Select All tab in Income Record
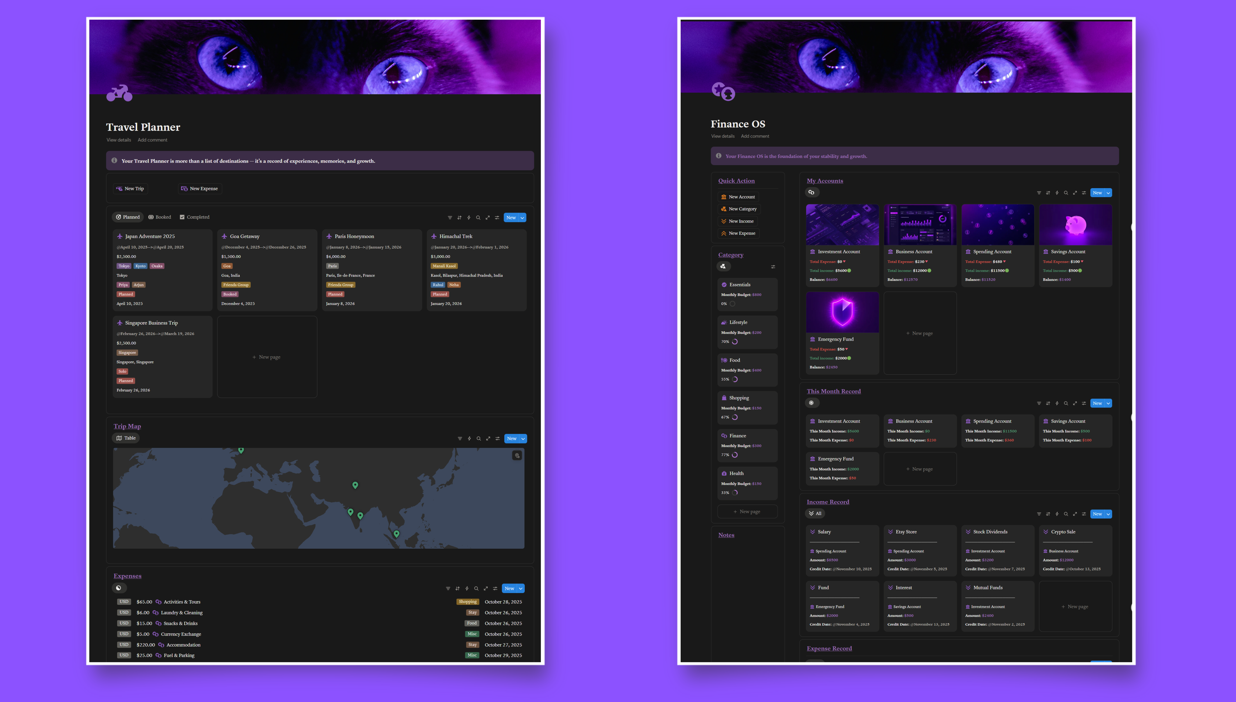This screenshot has height=702, width=1236. (x=815, y=514)
